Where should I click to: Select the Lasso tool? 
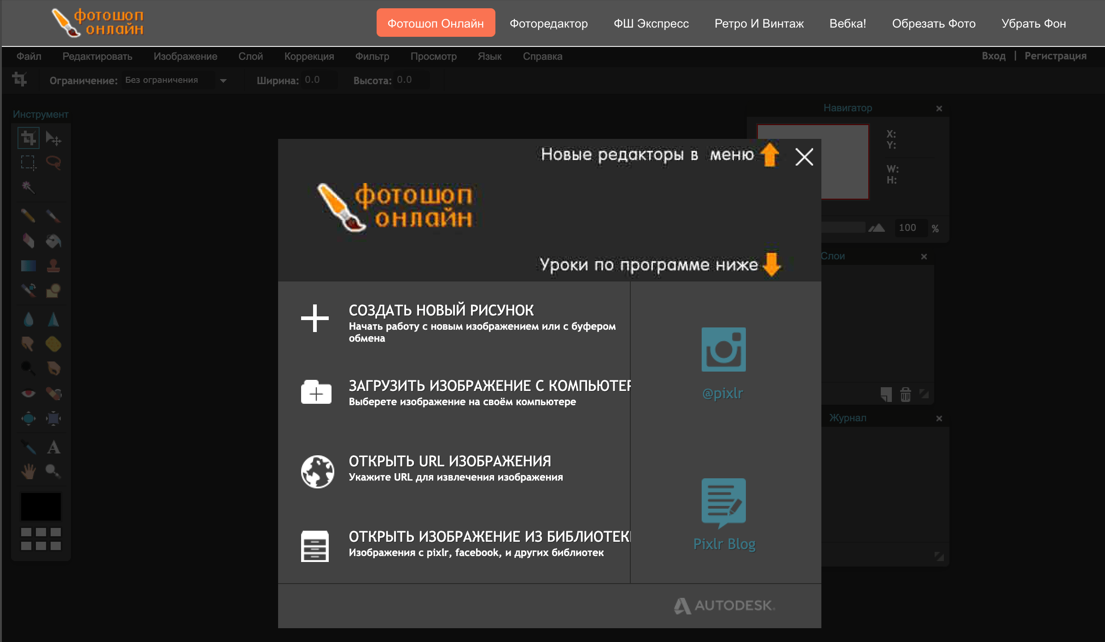pos(53,162)
